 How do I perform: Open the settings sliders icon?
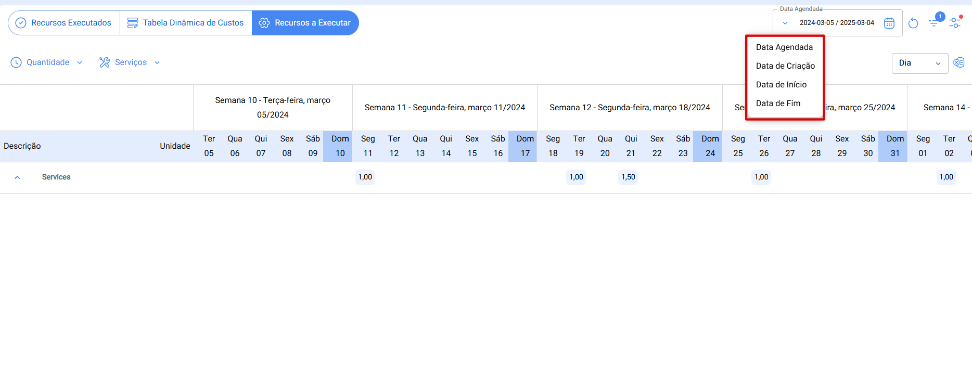pos(955,22)
